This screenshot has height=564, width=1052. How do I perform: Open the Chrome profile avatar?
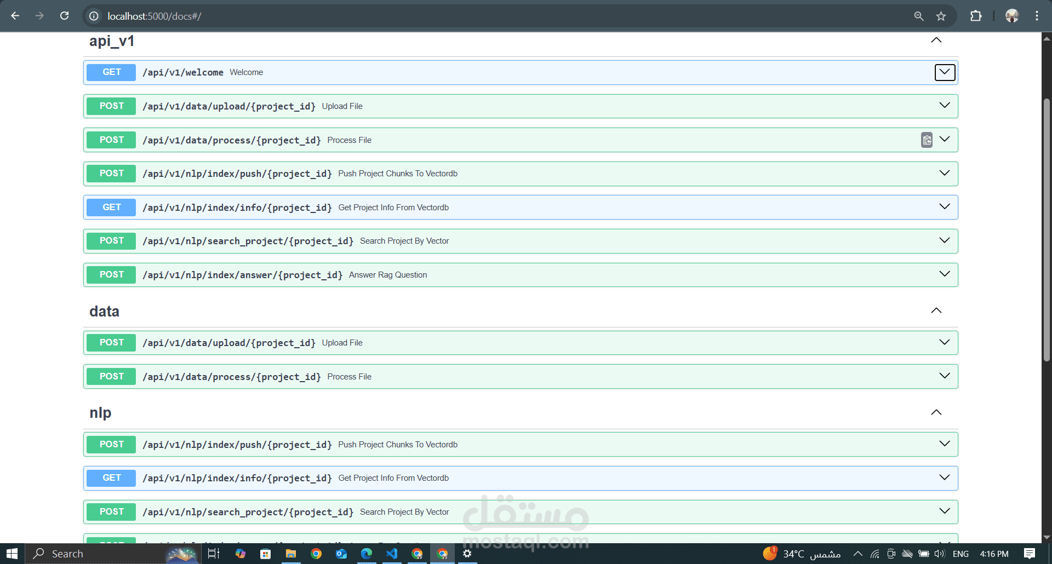tap(1012, 16)
